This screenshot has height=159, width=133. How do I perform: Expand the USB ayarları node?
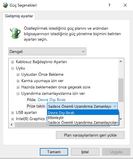(12, 113)
